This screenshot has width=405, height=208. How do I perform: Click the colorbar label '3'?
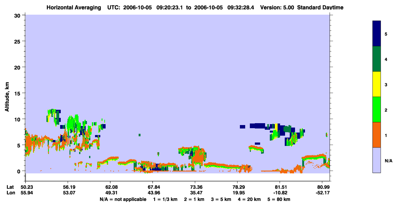(x=386, y=85)
